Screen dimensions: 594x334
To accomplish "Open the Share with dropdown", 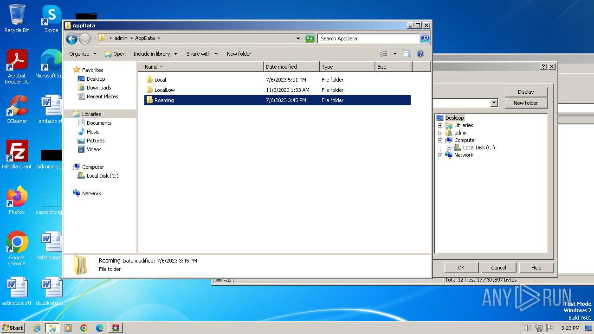I will 202,54.
